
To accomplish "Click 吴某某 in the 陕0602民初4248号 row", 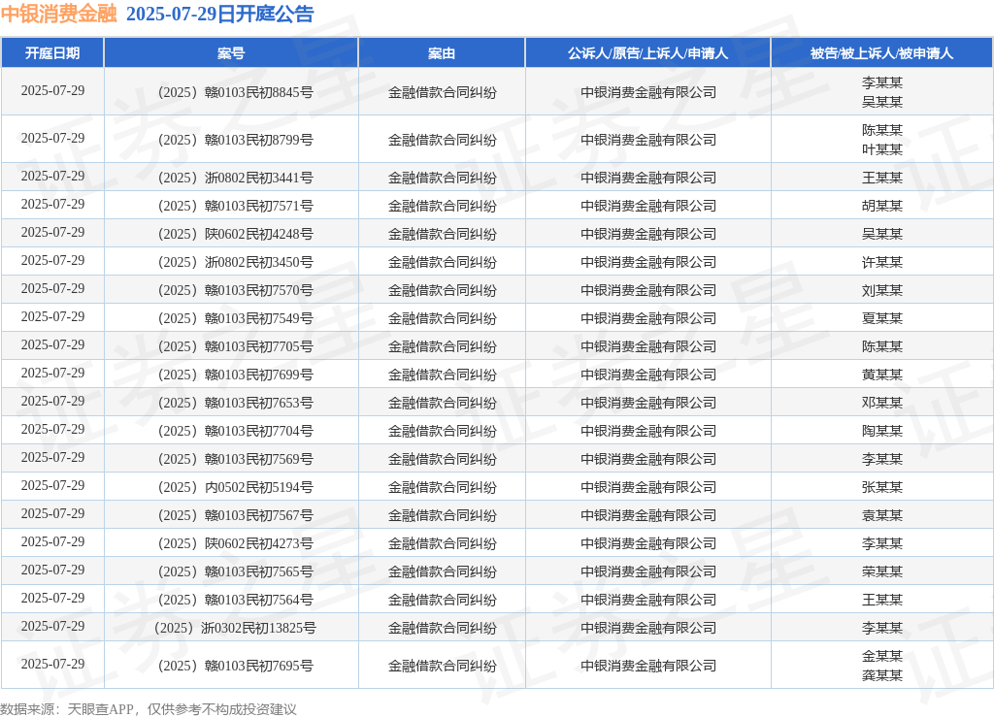I will coord(881,234).
